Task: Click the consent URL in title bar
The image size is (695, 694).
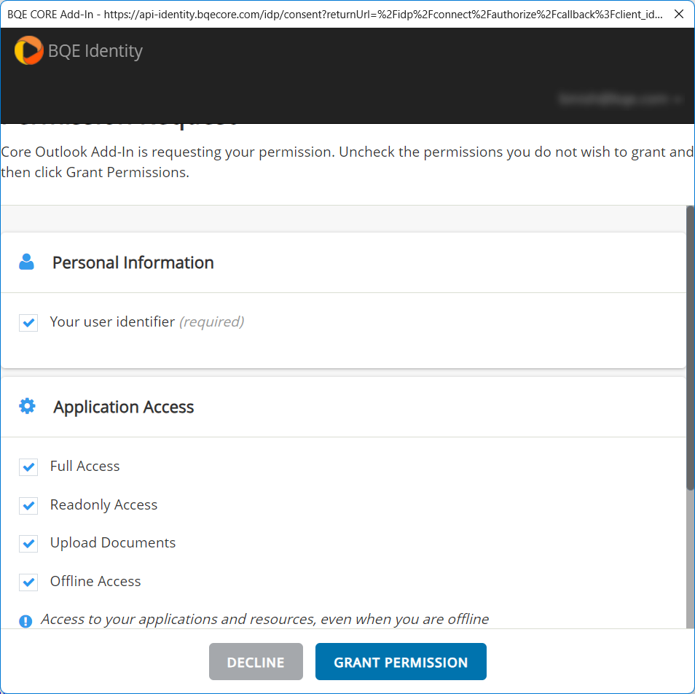Action: click(383, 14)
